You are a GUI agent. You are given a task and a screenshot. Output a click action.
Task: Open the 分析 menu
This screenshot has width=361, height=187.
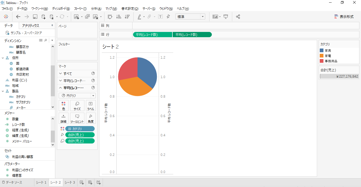tap(96, 8)
